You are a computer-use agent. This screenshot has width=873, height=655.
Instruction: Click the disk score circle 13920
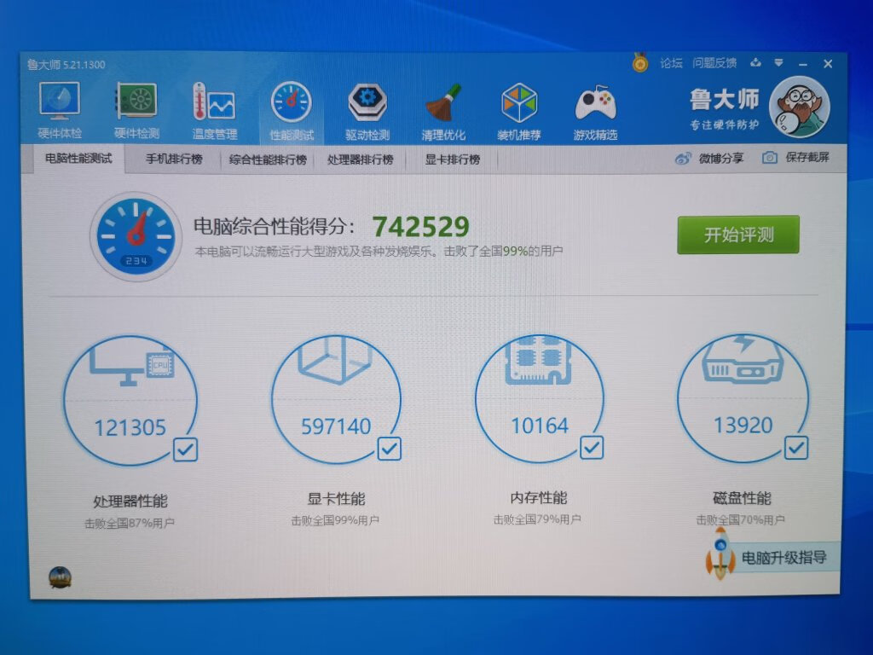pyautogui.click(x=743, y=397)
